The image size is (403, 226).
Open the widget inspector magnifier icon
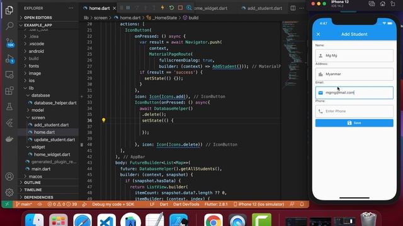coord(189,8)
